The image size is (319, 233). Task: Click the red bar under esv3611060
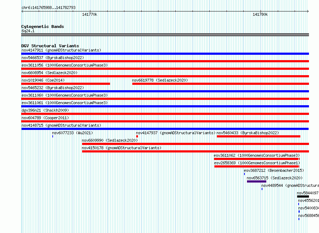click(x=165, y=99)
